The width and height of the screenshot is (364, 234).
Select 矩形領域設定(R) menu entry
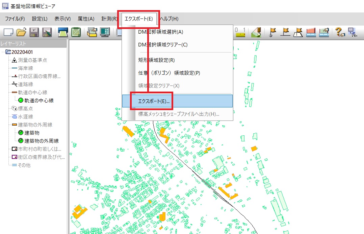pos(177,60)
